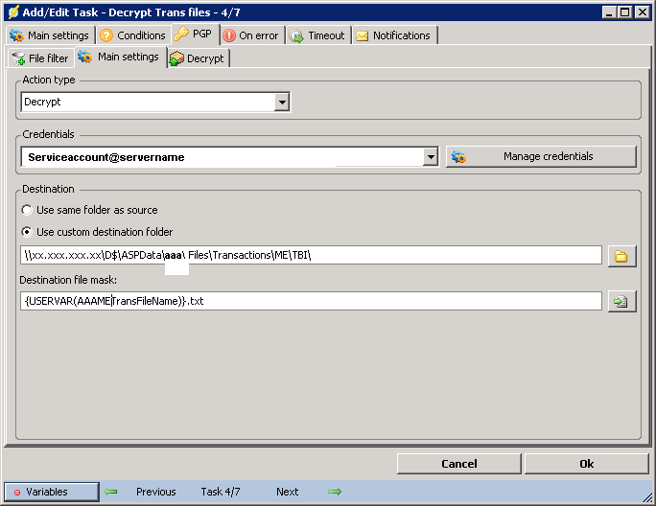656x506 pixels.
Task: Open the Variables panel button
Action: coord(51,492)
